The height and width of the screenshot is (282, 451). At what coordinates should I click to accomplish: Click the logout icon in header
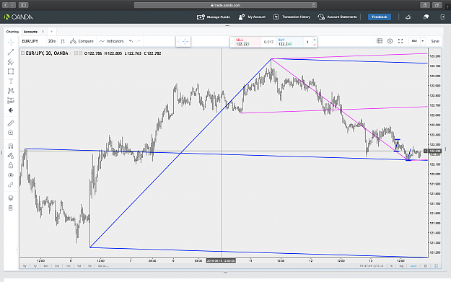pos(442,17)
